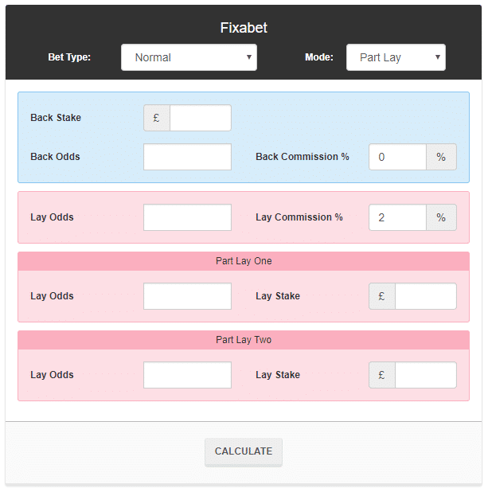Viewport: 488px width, 492px height.
Task: Open the Bet Type dropdown
Action: [189, 57]
